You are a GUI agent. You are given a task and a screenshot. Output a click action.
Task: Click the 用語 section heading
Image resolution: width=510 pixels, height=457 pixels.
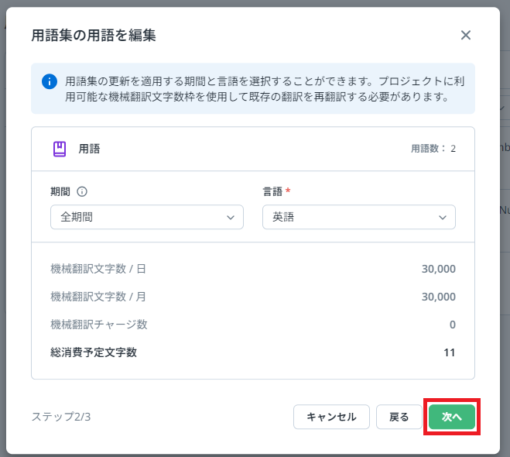point(89,149)
